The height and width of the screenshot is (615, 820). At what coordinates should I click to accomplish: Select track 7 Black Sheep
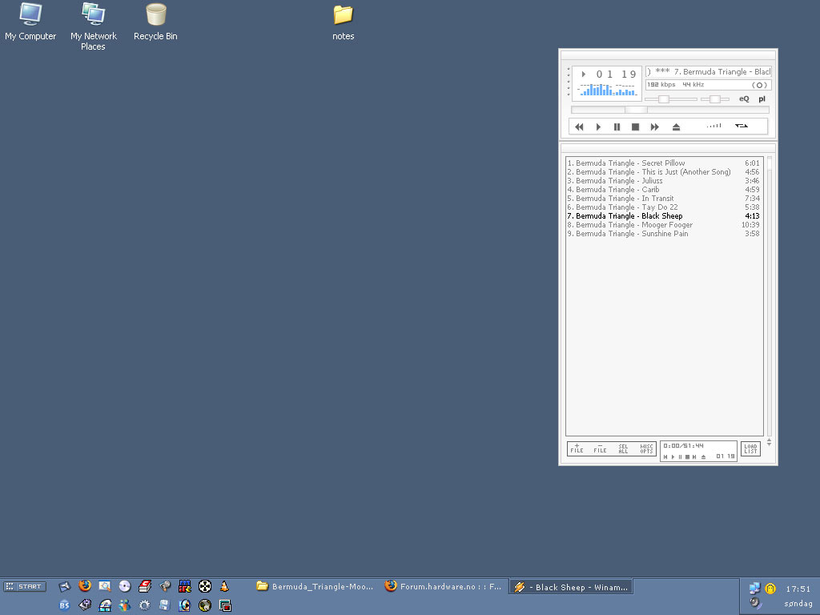(x=664, y=216)
